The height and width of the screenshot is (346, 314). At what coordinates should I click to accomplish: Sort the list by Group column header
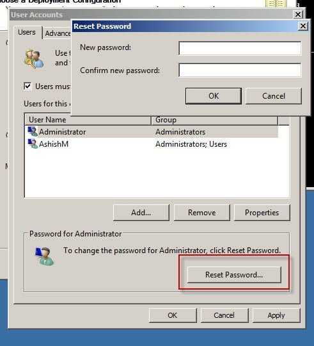[214, 120]
